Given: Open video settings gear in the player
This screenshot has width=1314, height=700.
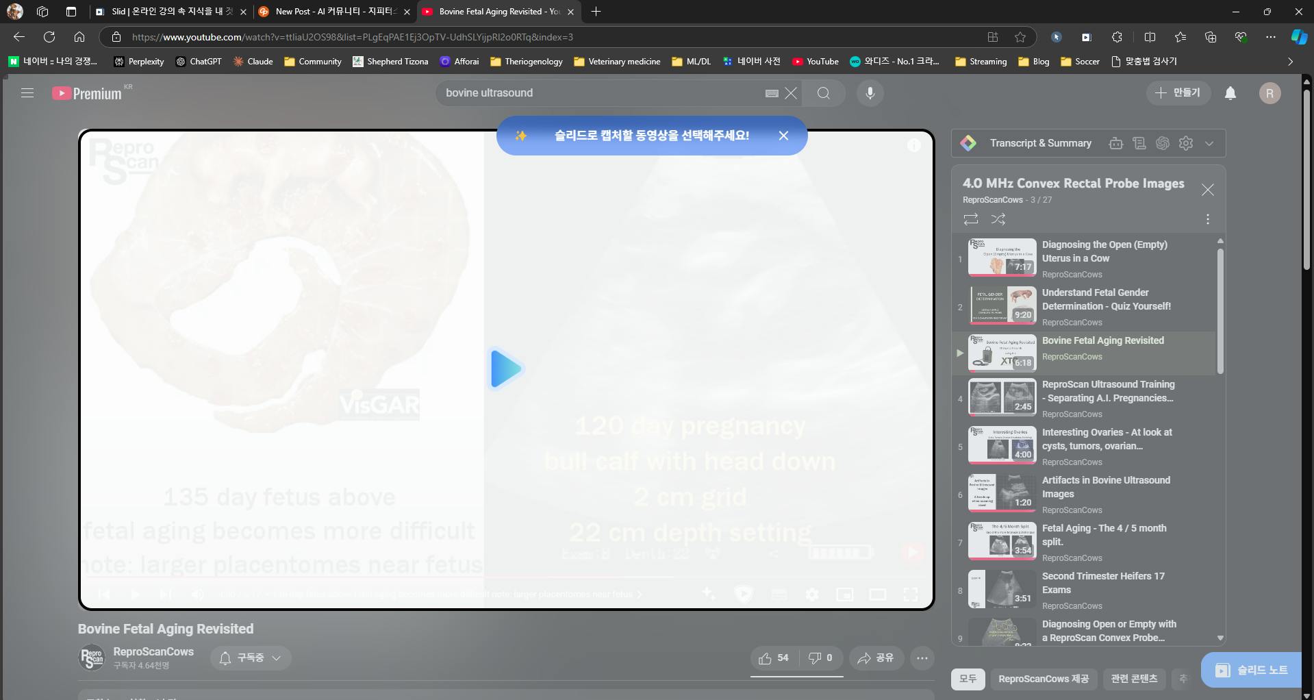Looking at the screenshot, I should click(x=812, y=595).
